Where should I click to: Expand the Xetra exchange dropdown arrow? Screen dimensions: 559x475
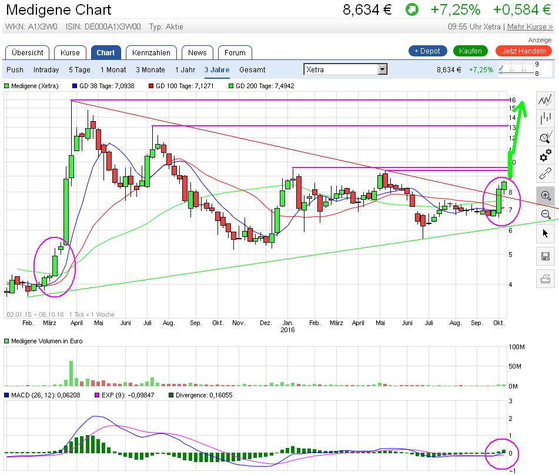(383, 69)
